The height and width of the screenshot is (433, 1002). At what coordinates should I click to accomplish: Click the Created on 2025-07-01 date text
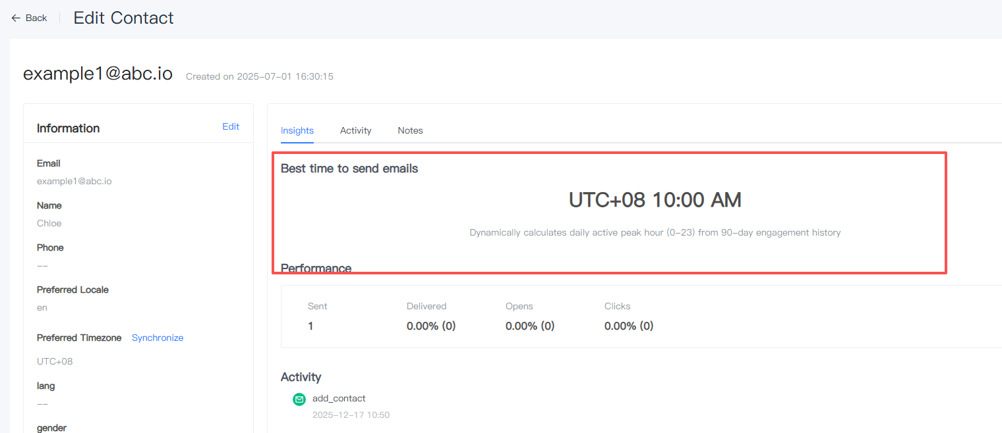coord(260,76)
